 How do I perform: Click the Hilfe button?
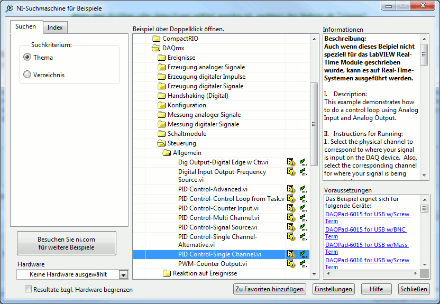(x=377, y=289)
